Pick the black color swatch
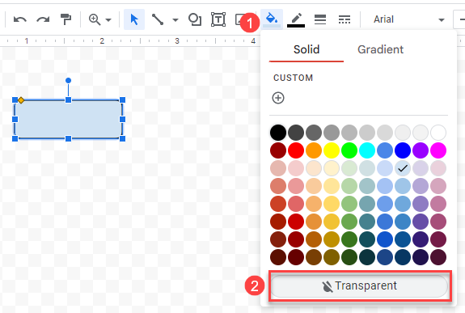Viewport: 465px width, 313px height. [x=278, y=133]
